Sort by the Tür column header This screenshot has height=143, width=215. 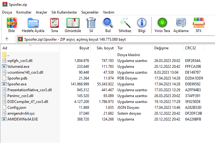click(134, 48)
